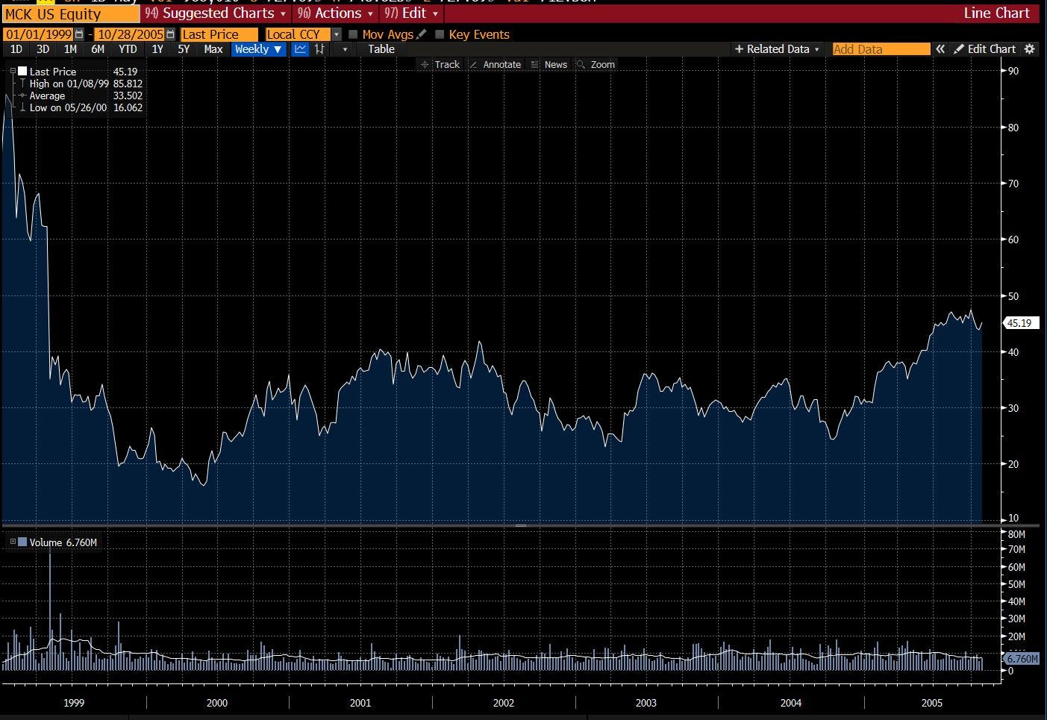Click the Last Price data field
1047x720 pixels.
click(219, 34)
